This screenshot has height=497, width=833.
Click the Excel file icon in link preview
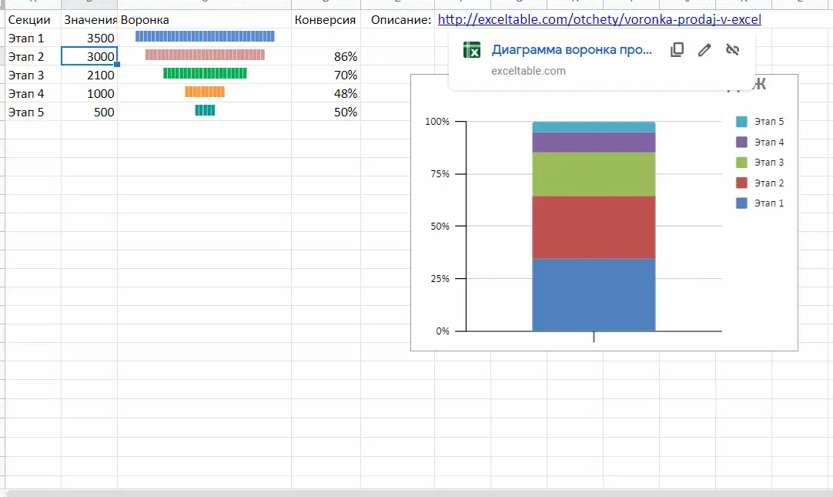pos(472,50)
